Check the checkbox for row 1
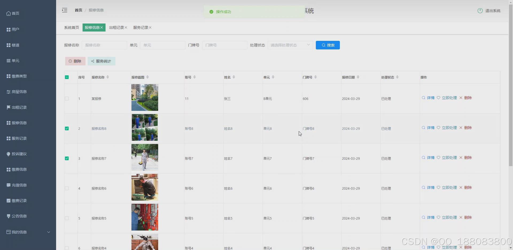The width and height of the screenshot is (513, 250). (67, 99)
